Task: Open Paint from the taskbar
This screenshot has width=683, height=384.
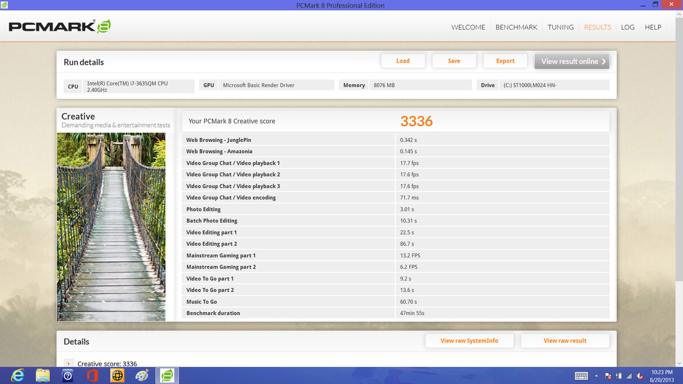Action: [142, 375]
